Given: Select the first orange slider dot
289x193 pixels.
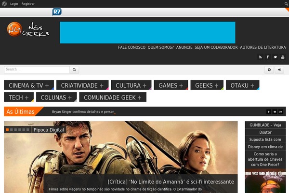Looking at the screenshot, I should (x=7, y=130).
